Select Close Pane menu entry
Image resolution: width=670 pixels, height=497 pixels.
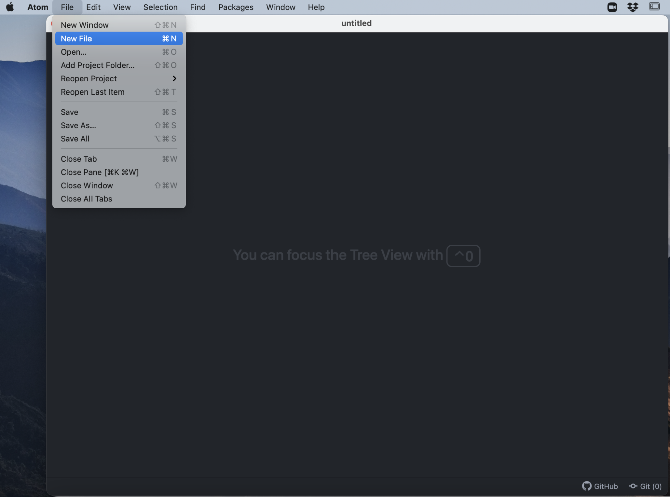(x=119, y=172)
